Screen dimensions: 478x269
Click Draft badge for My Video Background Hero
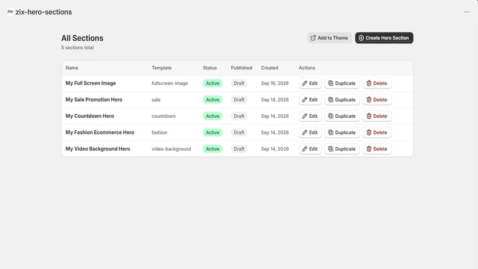click(x=239, y=149)
